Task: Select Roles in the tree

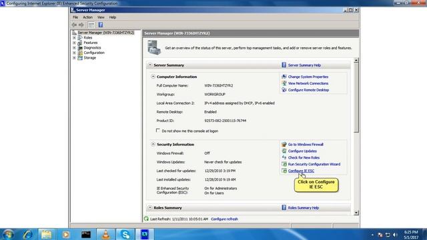Action: coord(87,37)
